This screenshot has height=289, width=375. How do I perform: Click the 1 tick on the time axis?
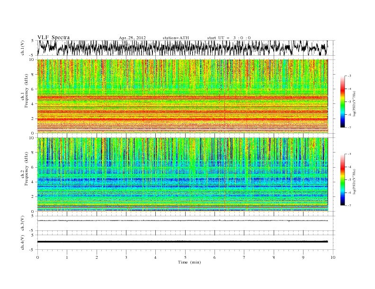tap(67, 257)
